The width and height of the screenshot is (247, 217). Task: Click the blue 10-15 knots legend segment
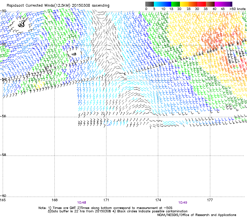pyautogui.click(x=167, y=4)
